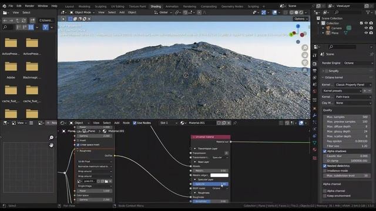Click the Modifier wrench properties tab icon
Image resolution: width=376 pixels, height=211 pixels.
pyautogui.click(x=315, y=115)
